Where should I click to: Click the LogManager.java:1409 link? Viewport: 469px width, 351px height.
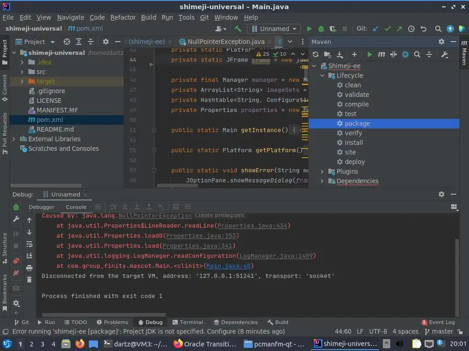point(276,256)
